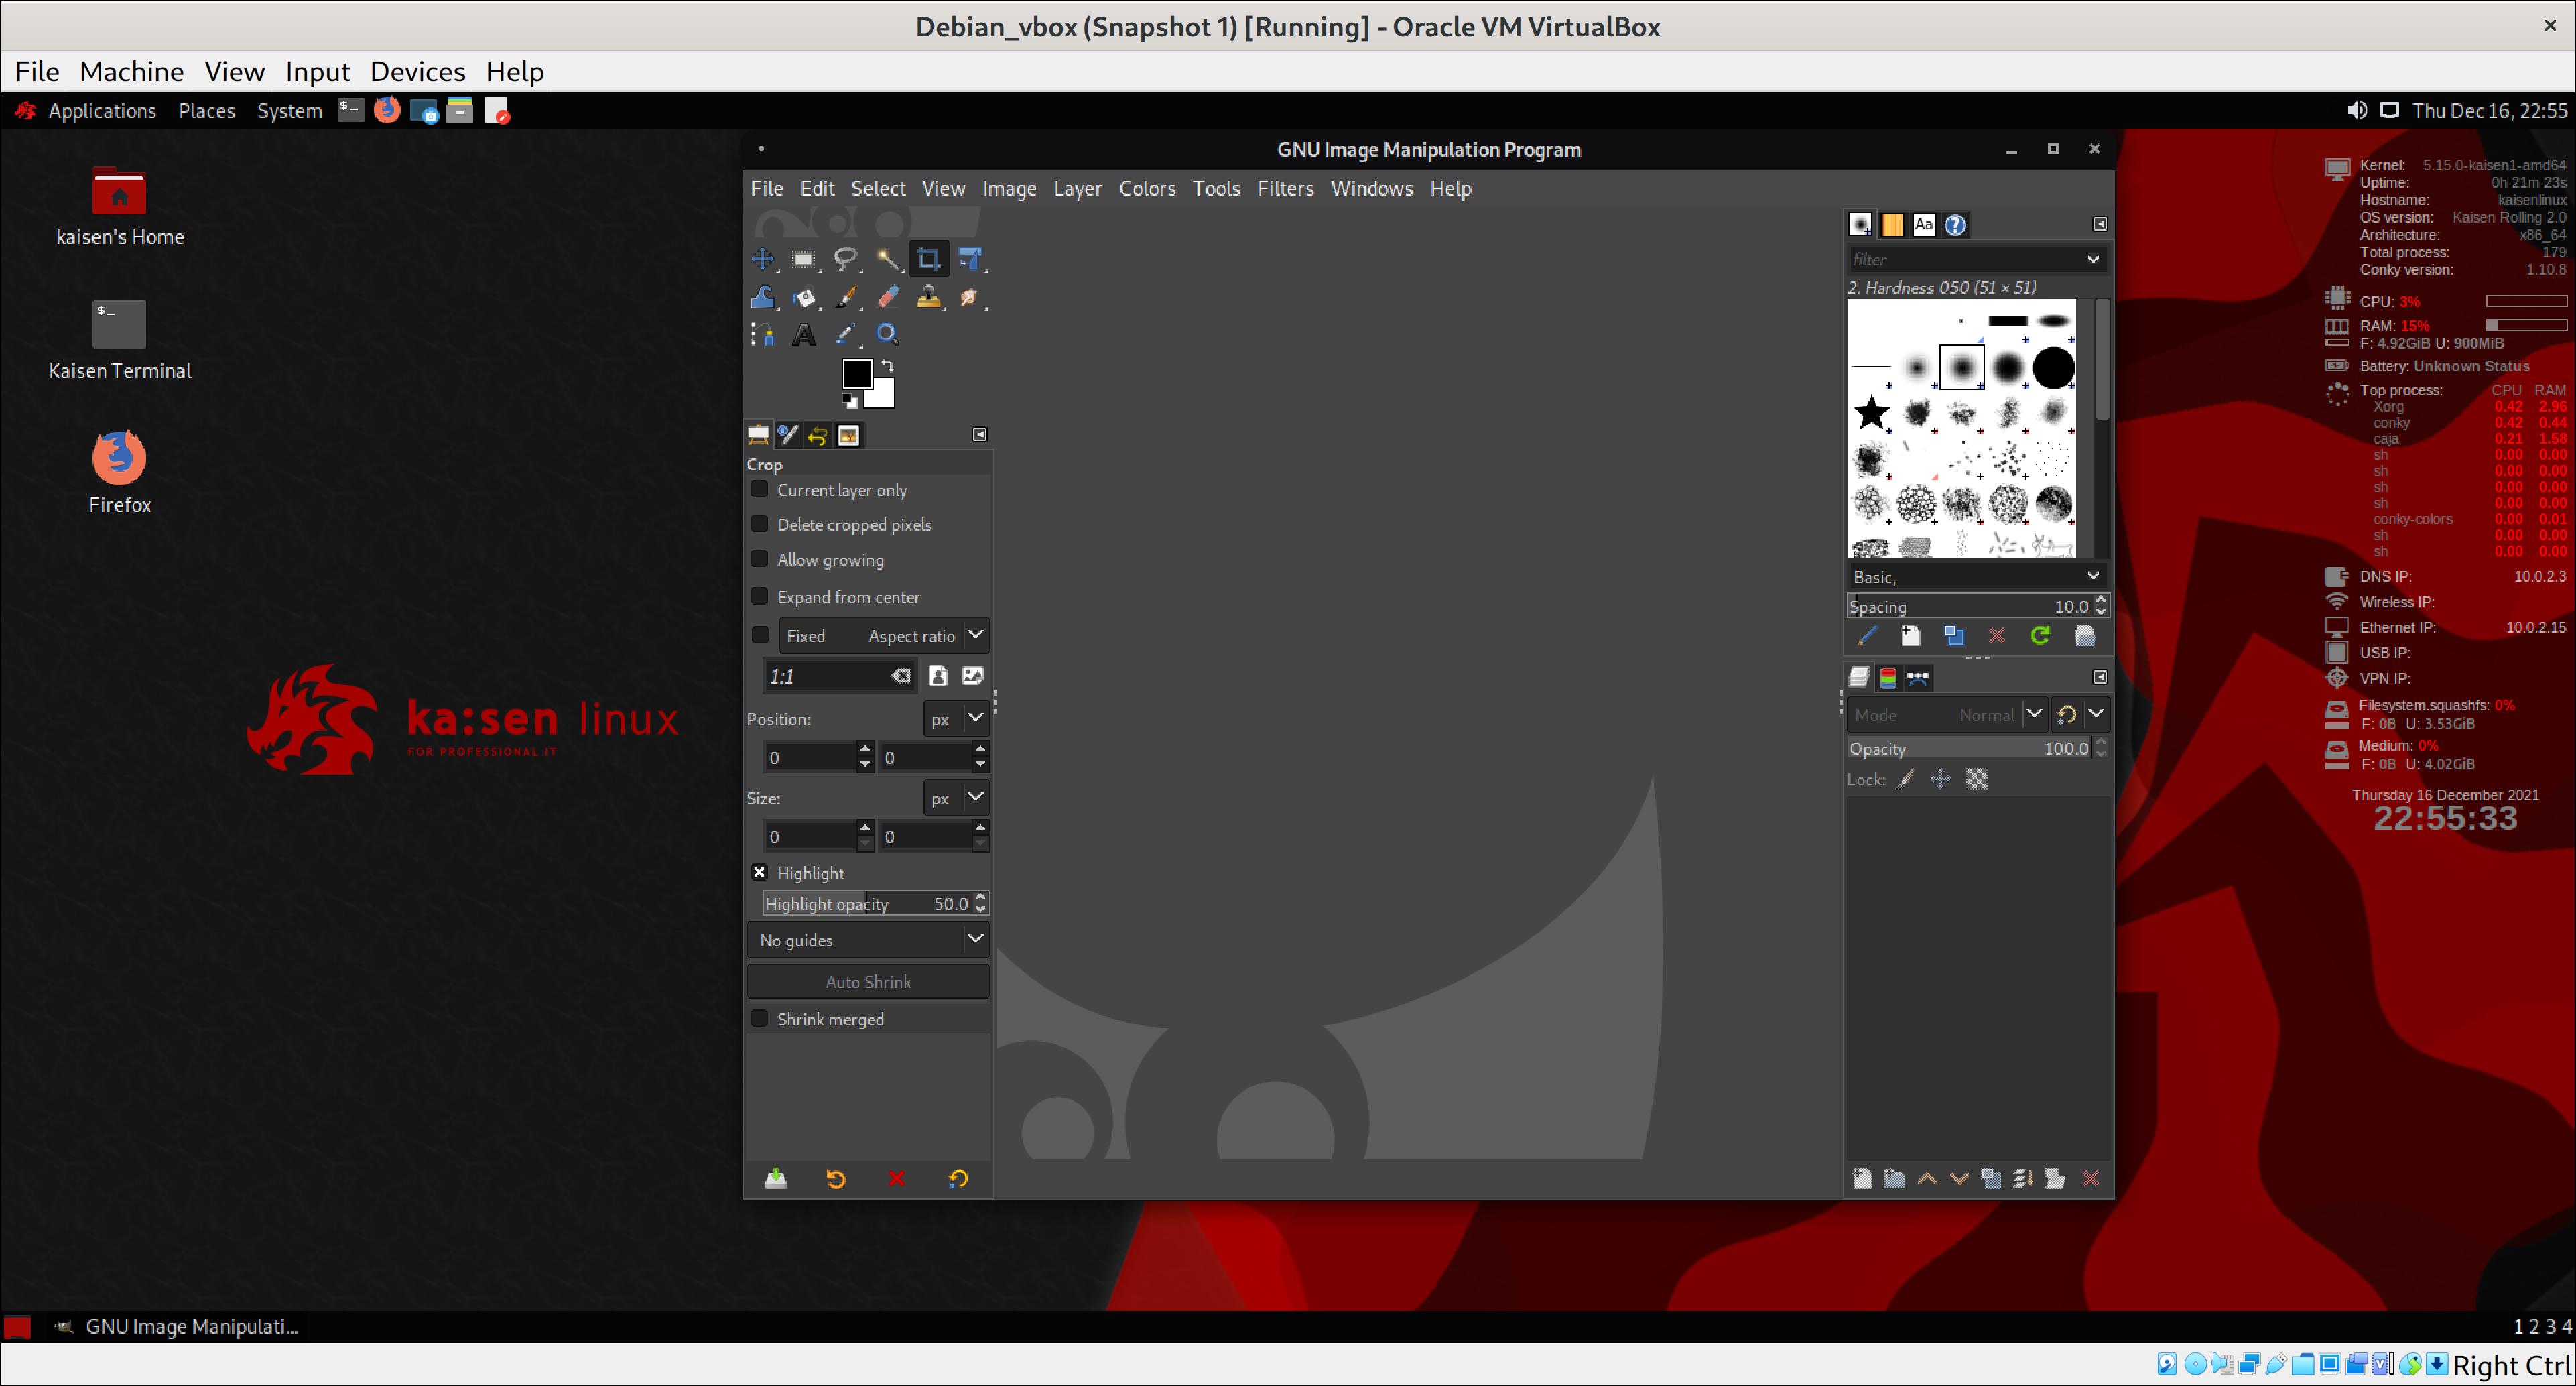Open the Filters menu

pyautogui.click(x=1285, y=188)
